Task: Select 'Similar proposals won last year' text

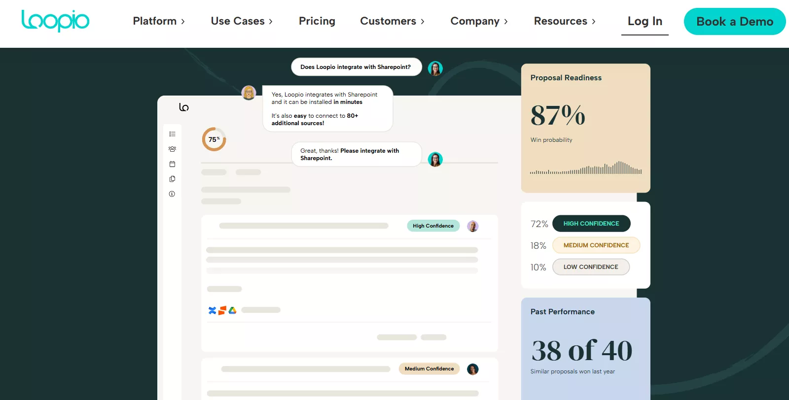Action: coord(573,371)
